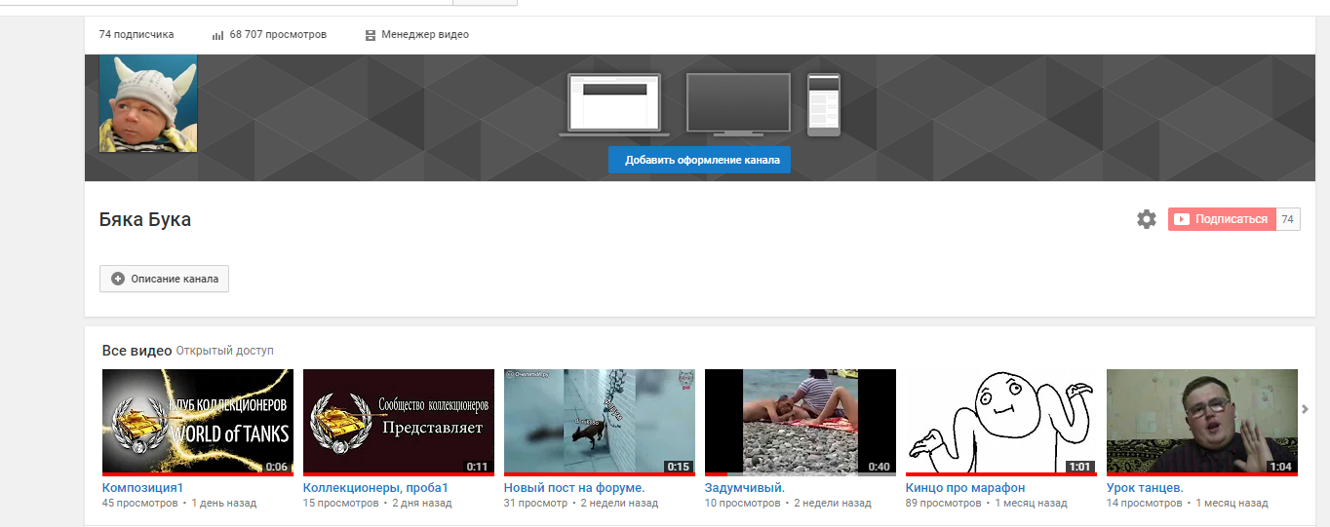Open channel settings gear icon
The image size is (1330, 527).
1147,219
